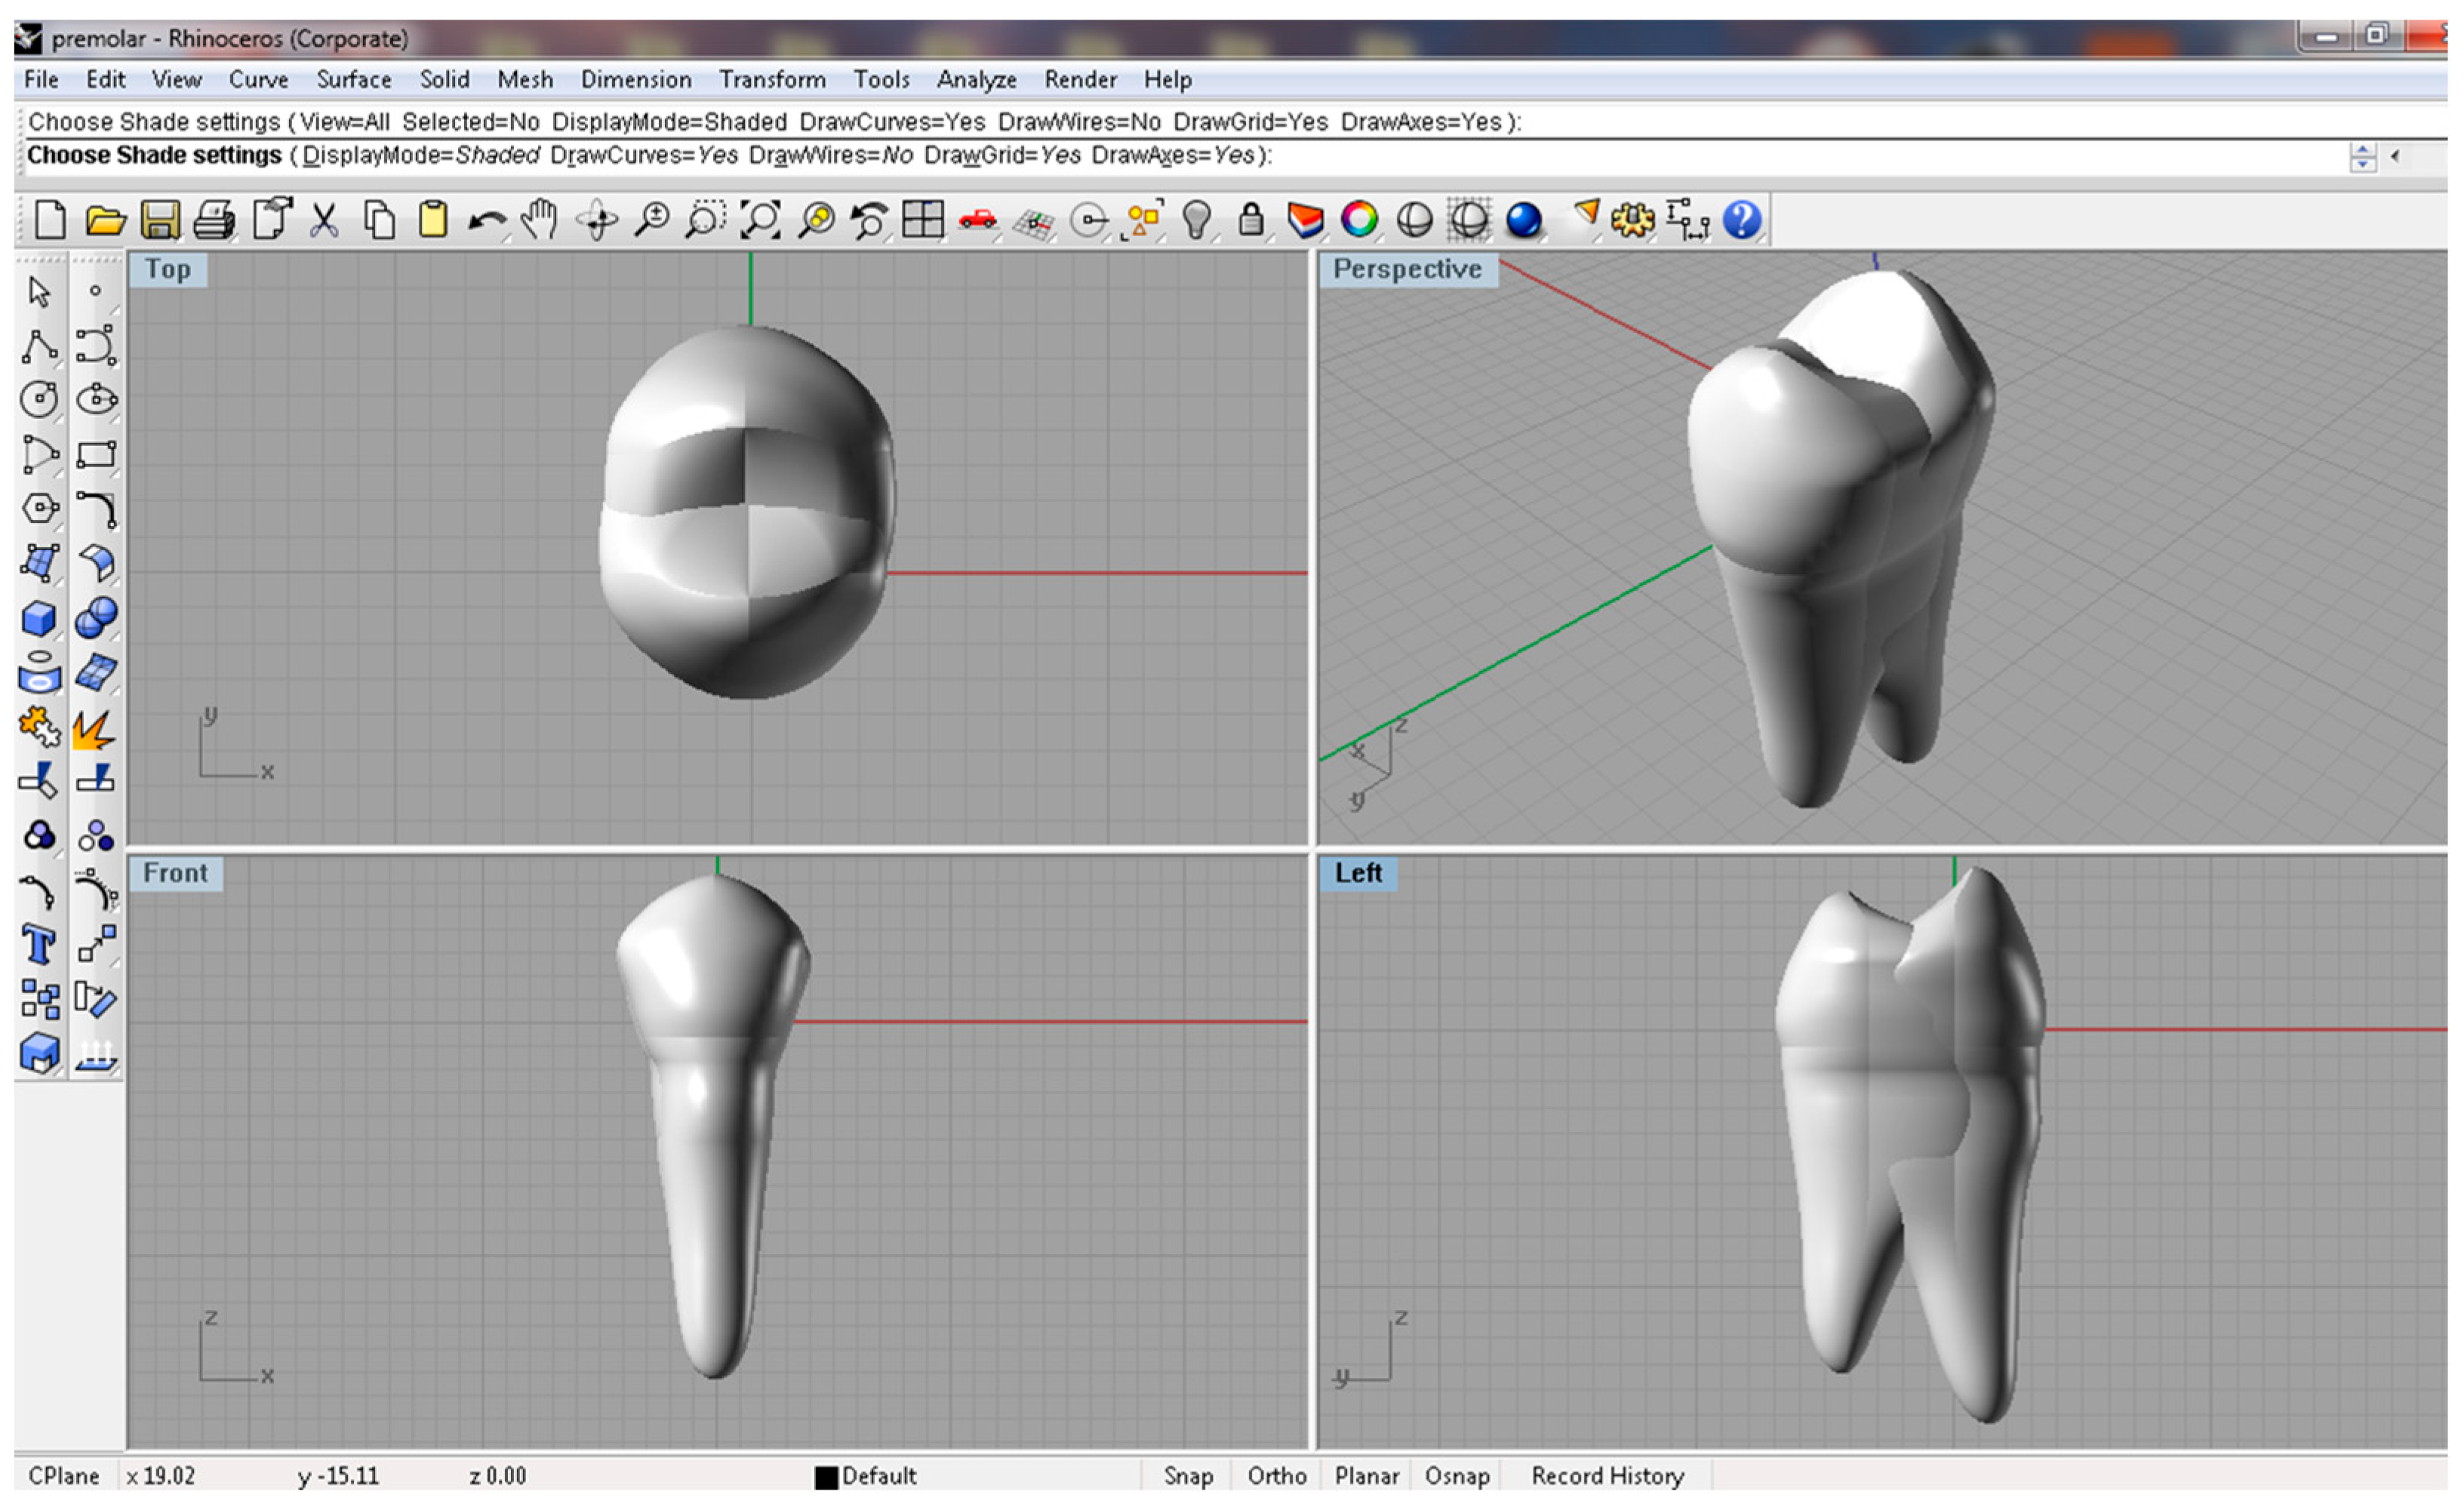2464x1510 pixels.
Task: Select the Polyline tool in sidebar
Action: click(39, 347)
